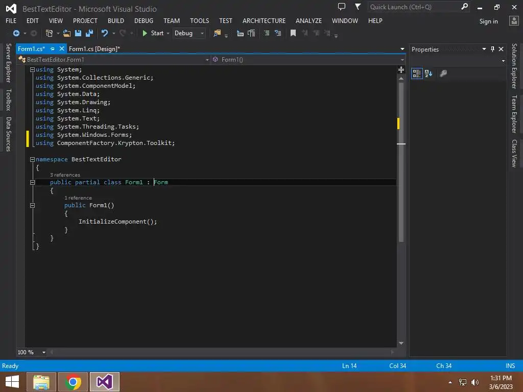
Task: Click the Navigate Backward arrow icon
Action: [16, 33]
